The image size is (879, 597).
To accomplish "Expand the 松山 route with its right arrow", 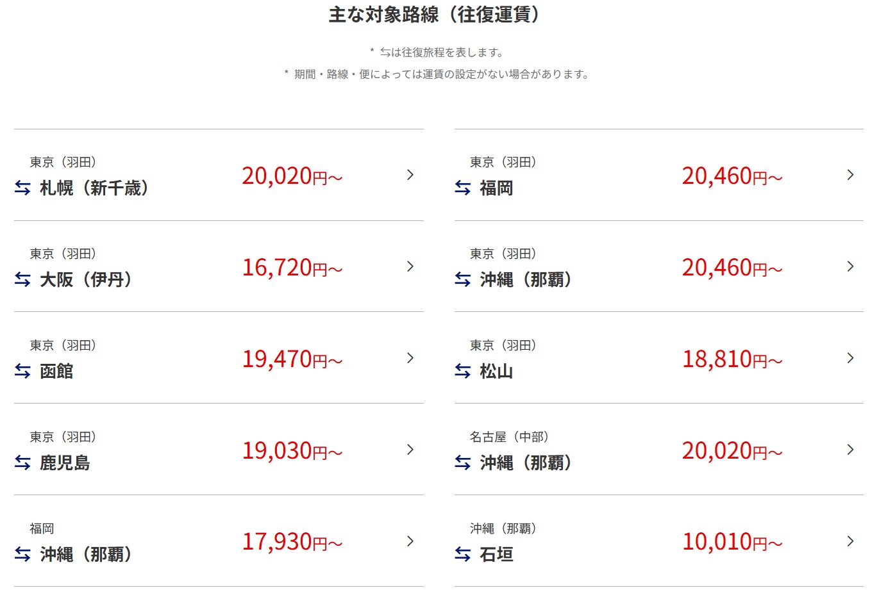I will [x=851, y=358].
